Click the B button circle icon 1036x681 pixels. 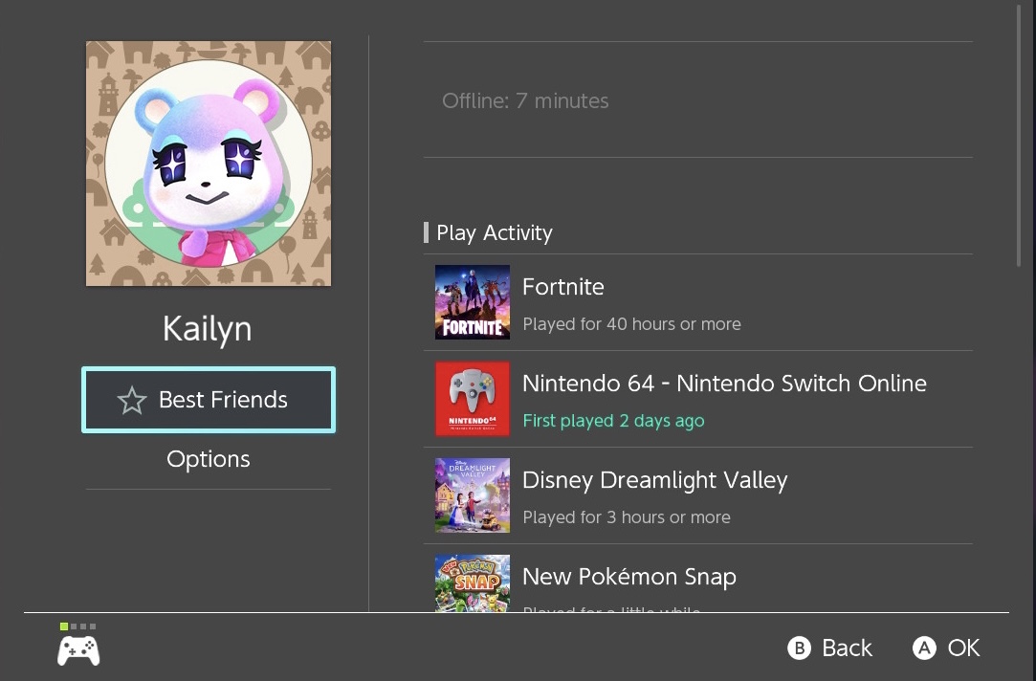tap(800, 648)
